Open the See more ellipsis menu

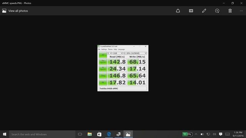pyautogui.click(x=241, y=11)
